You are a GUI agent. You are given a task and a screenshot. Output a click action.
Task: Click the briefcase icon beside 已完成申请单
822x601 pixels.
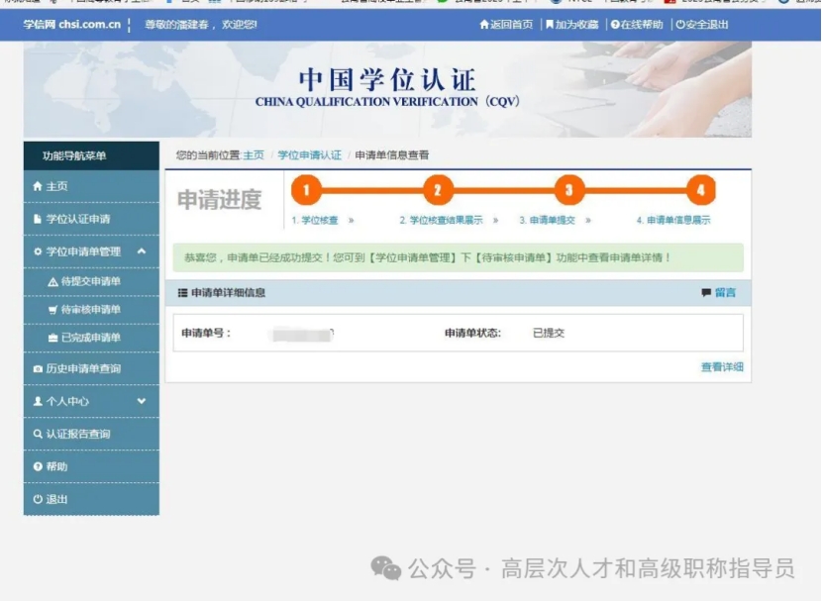[x=52, y=338]
